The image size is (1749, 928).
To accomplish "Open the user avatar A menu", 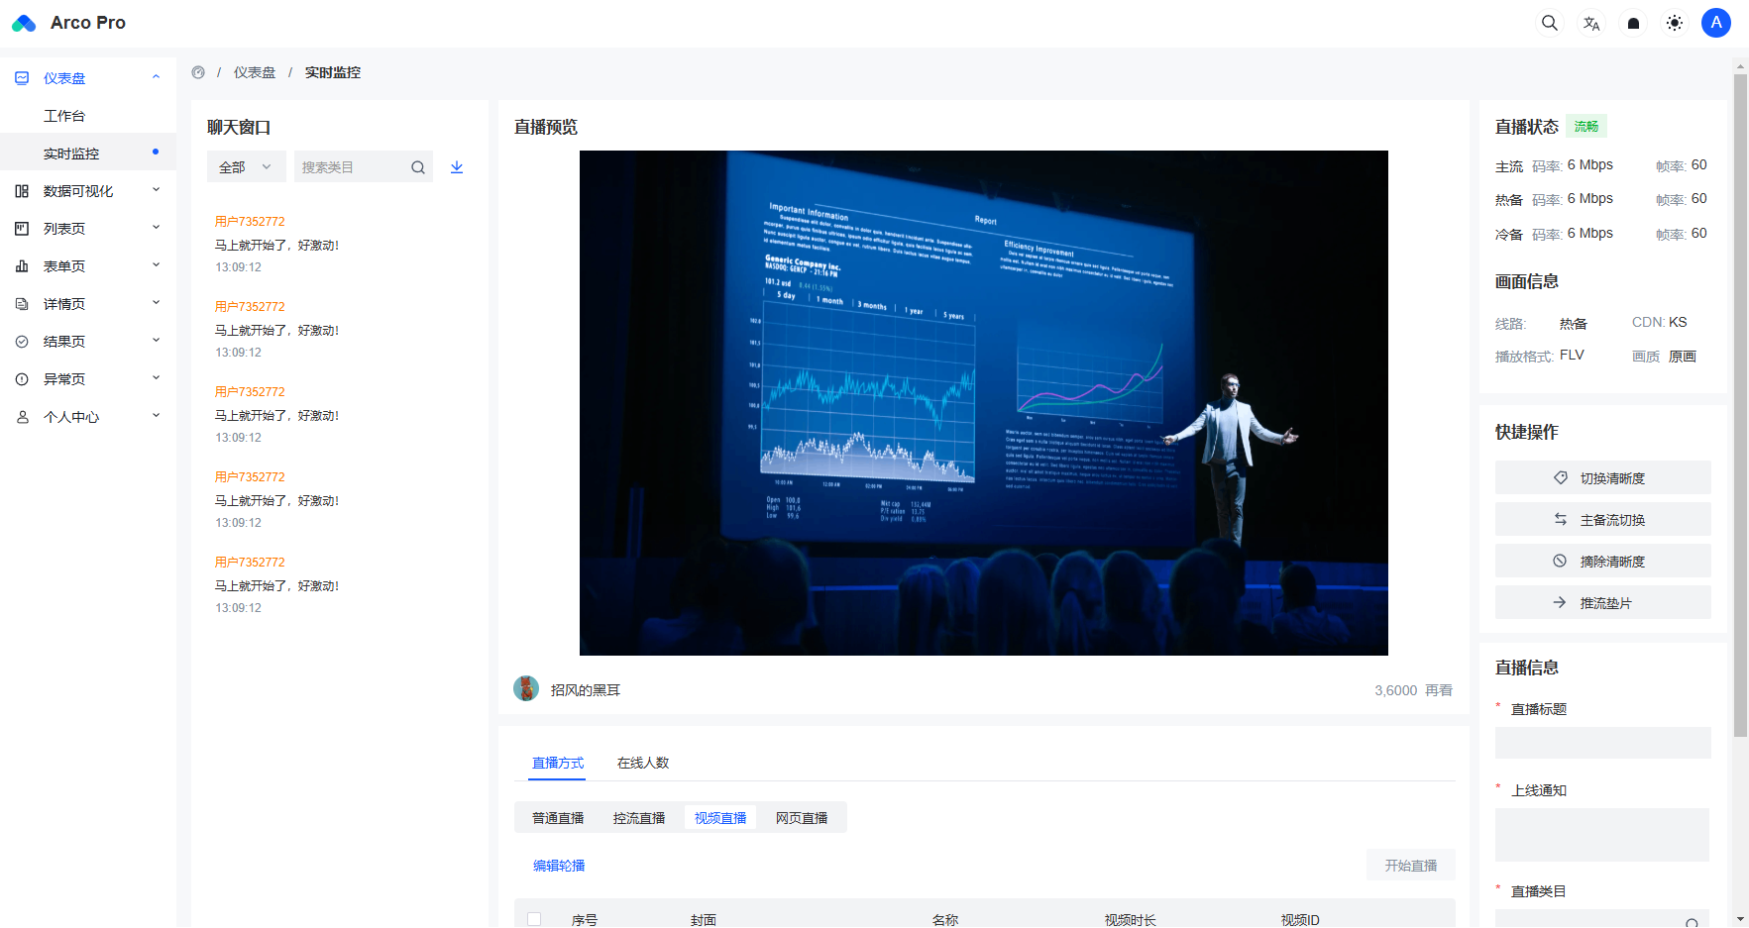I will [1716, 23].
